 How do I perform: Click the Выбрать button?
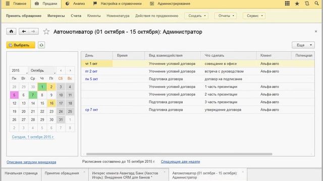[x=21, y=45]
